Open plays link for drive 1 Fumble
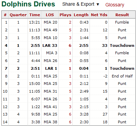Screen dimensions: 137x127 70,22
